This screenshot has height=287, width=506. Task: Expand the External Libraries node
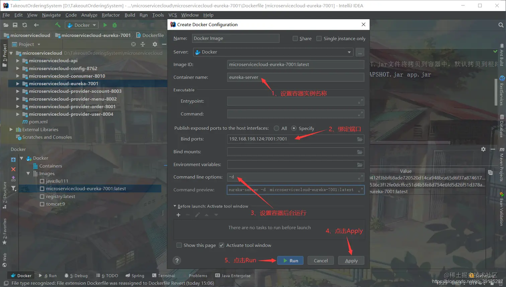point(11,129)
